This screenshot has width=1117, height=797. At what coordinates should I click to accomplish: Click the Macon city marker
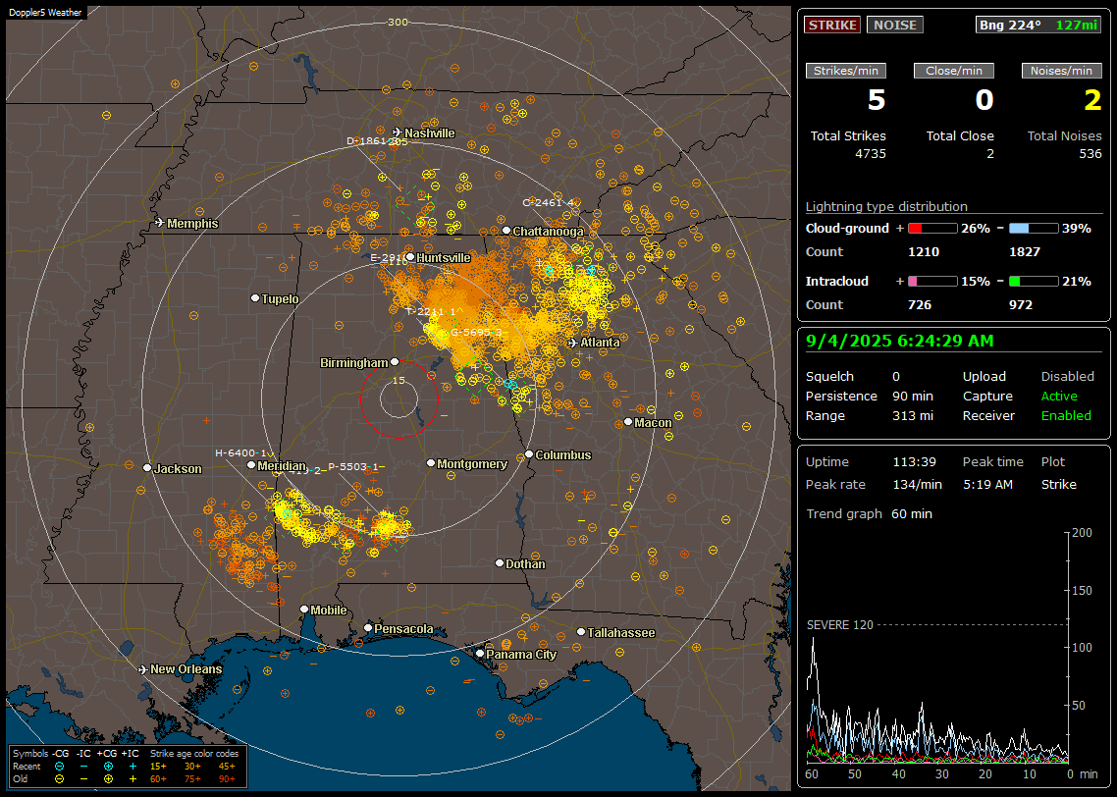point(627,422)
